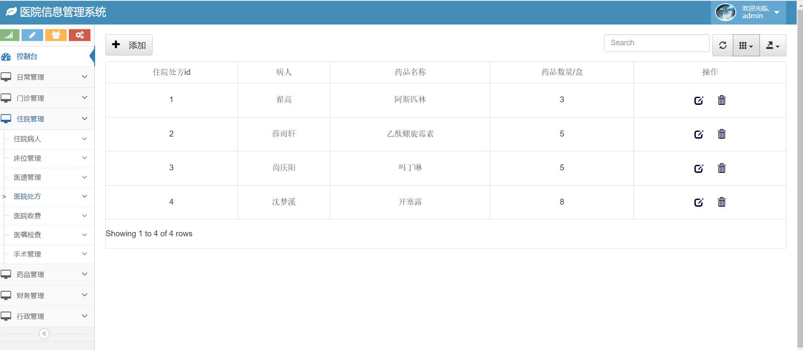Edit the row for 沈梦溪
Image resolution: width=803 pixels, height=350 pixels.
pyautogui.click(x=699, y=202)
